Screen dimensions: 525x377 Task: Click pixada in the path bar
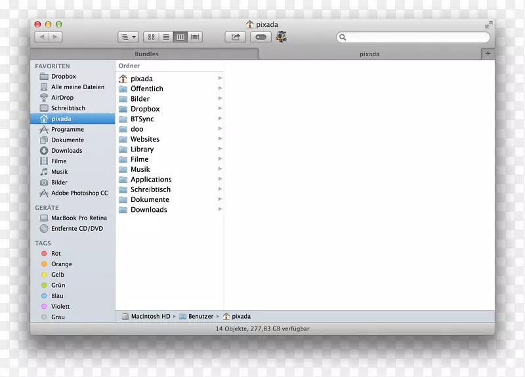[237, 316]
